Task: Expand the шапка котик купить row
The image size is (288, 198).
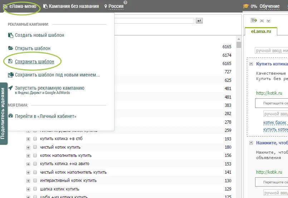Action: [28, 189]
